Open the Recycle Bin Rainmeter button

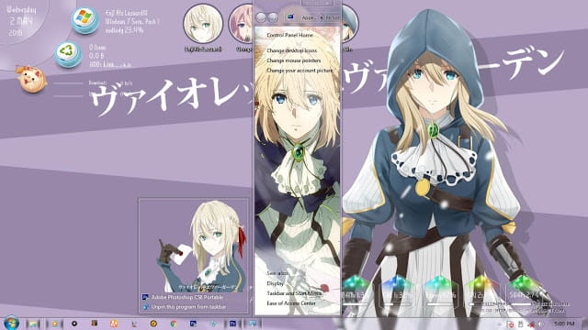pos(68,55)
